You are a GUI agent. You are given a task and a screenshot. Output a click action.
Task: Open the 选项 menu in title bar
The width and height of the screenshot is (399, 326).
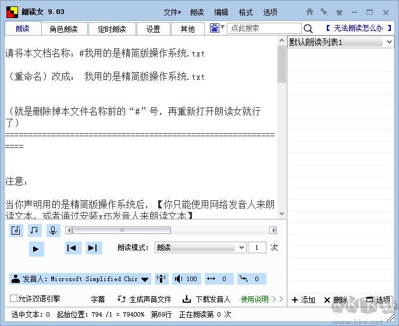click(x=270, y=12)
